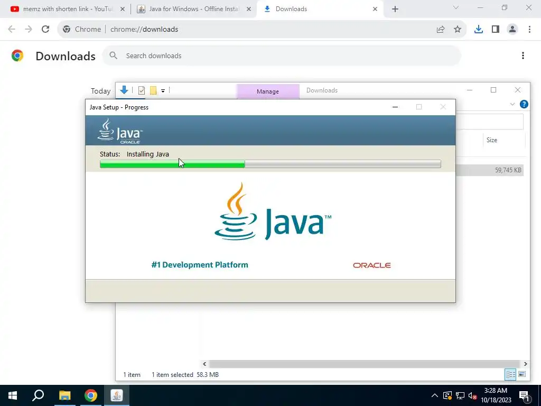This screenshot has height=406, width=541.
Task: Share this page icon
Action: coord(441,30)
